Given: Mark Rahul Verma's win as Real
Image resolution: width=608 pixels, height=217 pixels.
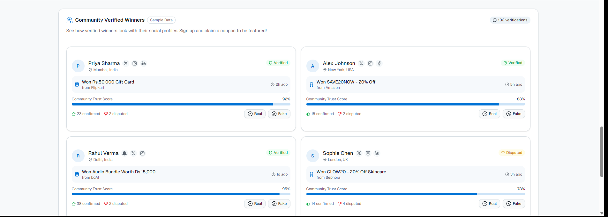Looking at the screenshot, I should pyautogui.click(x=255, y=204).
